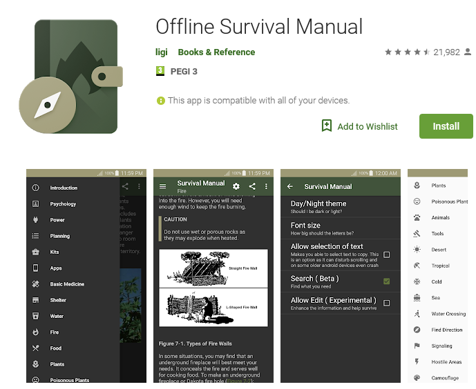Click share icon in second screenshot toolbar
This screenshot has width=476, height=389.
pos(252,186)
